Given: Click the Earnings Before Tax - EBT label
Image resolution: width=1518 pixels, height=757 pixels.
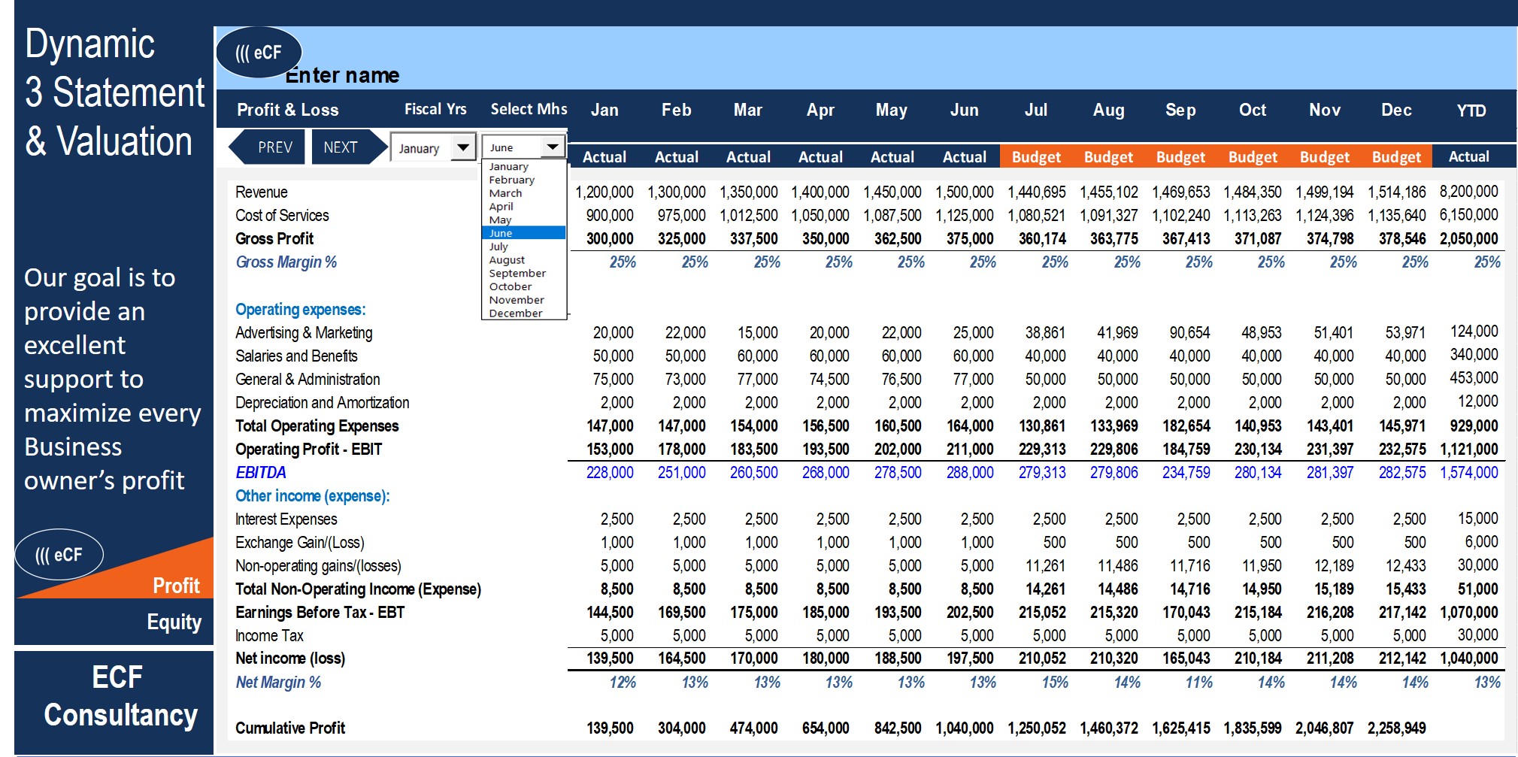Looking at the screenshot, I should tap(320, 613).
